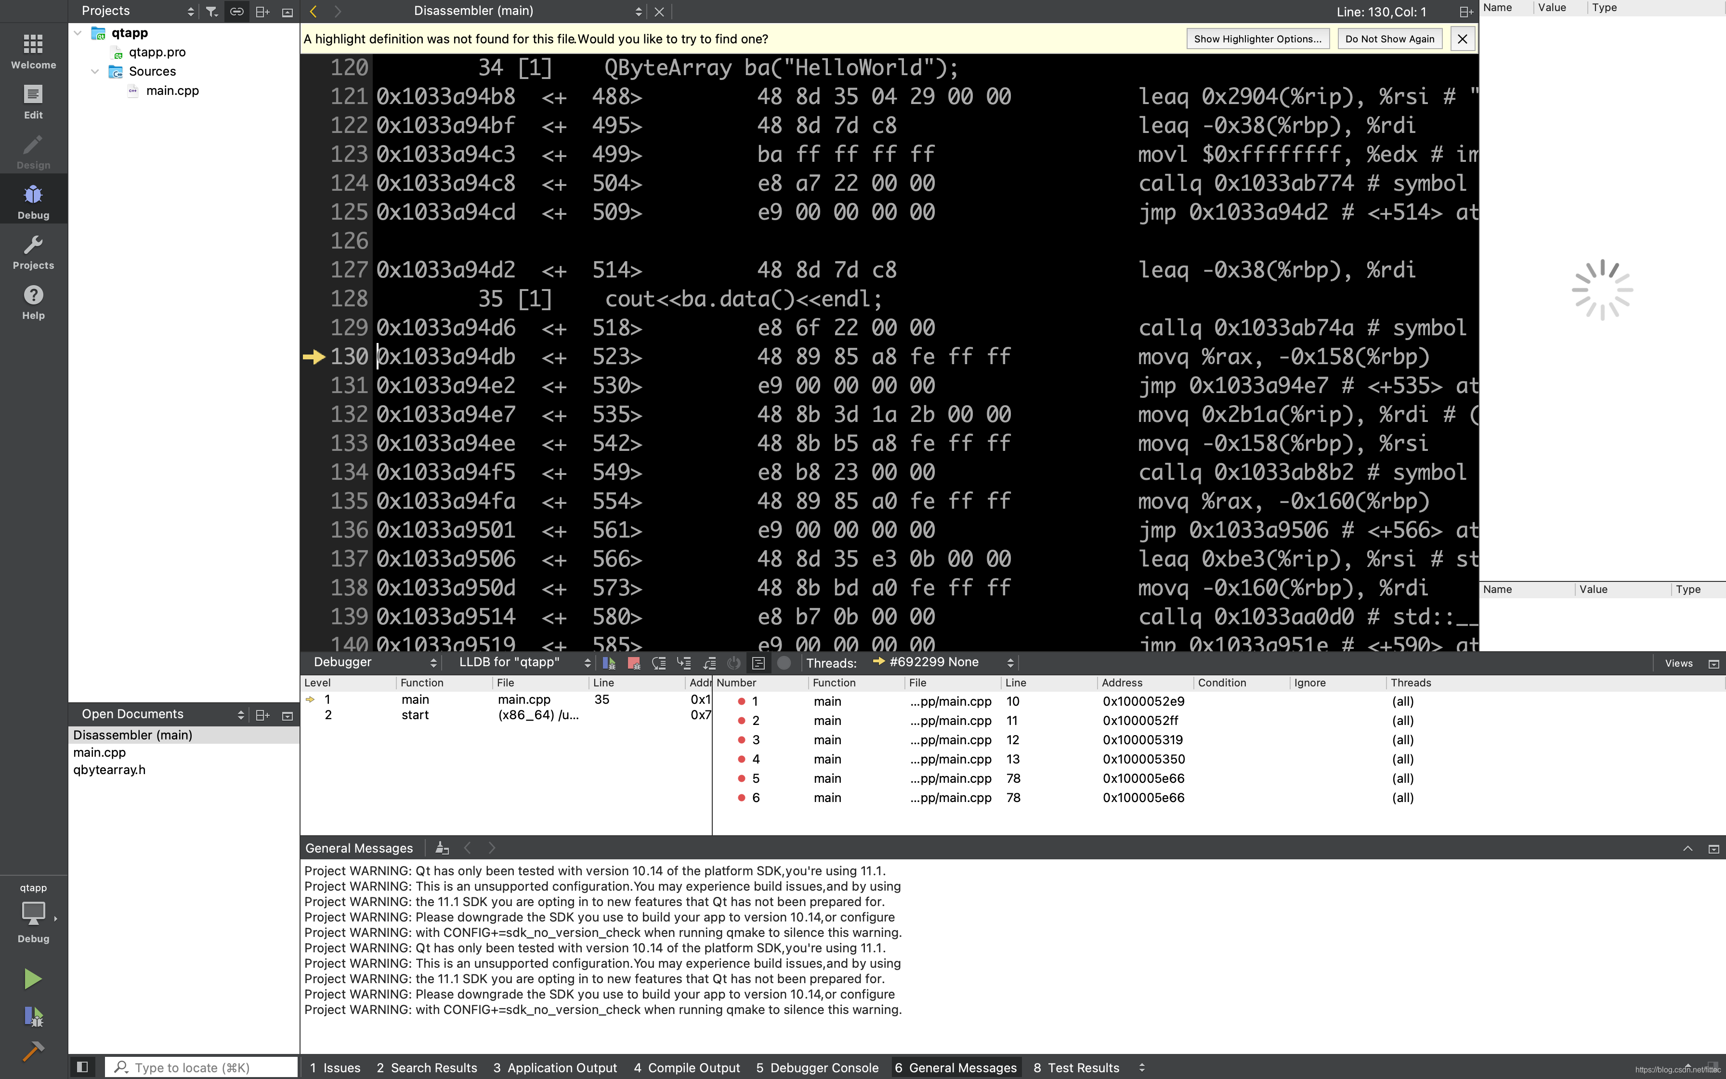Click the filter tree icon in Projects
Screen dimensions: 1726x1079
click(212, 12)
